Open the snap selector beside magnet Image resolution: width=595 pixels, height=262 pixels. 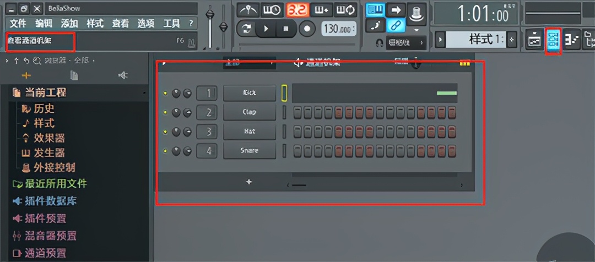[x=406, y=43]
